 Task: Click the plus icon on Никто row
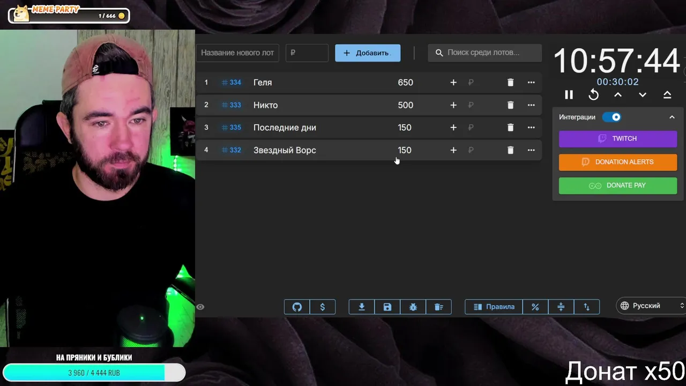[x=453, y=105]
